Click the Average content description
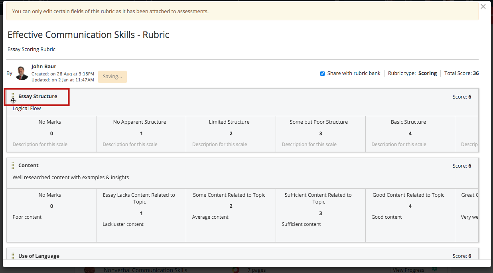Image resolution: width=493 pixels, height=273 pixels. (211, 217)
